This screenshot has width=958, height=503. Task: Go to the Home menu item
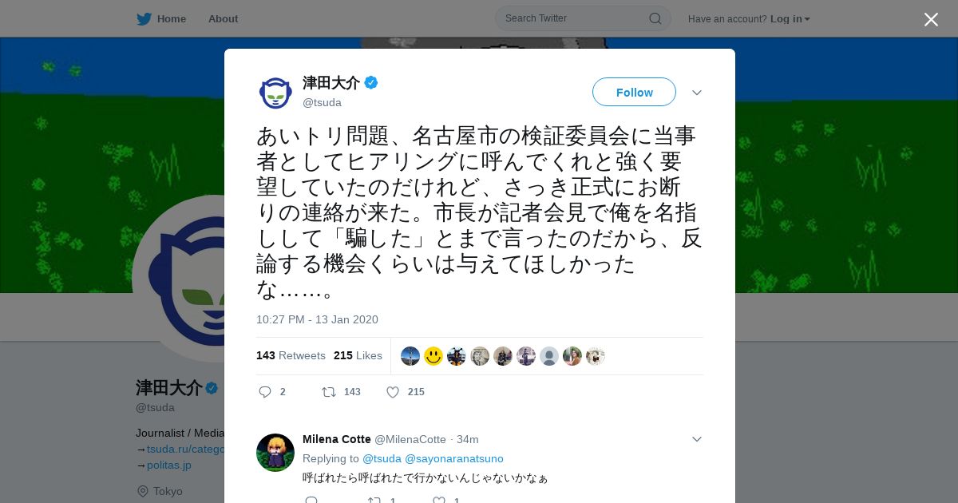pyautogui.click(x=172, y=19)
